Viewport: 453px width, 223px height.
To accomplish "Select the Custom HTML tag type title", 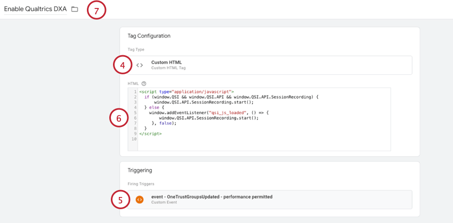I will [166, 62].
